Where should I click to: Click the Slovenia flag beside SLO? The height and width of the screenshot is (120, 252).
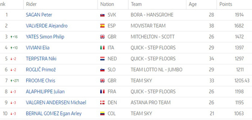(102, 70)
